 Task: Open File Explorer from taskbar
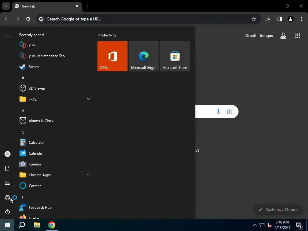tap(37, 225)
